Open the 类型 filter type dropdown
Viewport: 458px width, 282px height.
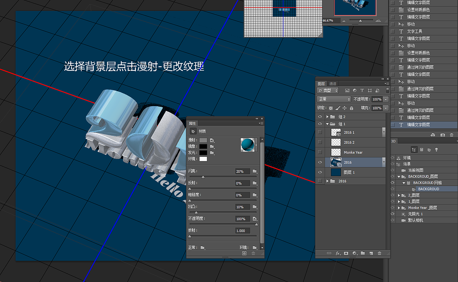click(328, 91)
